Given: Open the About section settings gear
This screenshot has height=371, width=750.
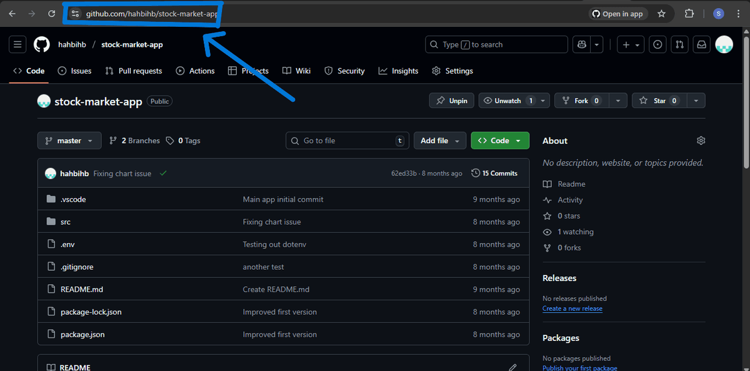Looking at the screenshot, I should click(x=701, y=141).
